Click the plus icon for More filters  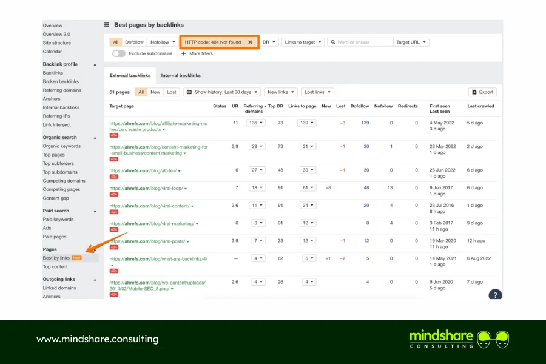(x=183, y=53)
